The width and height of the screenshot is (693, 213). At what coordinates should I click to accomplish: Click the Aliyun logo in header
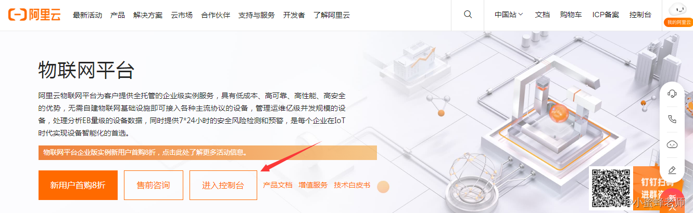(x=34, y=15)
